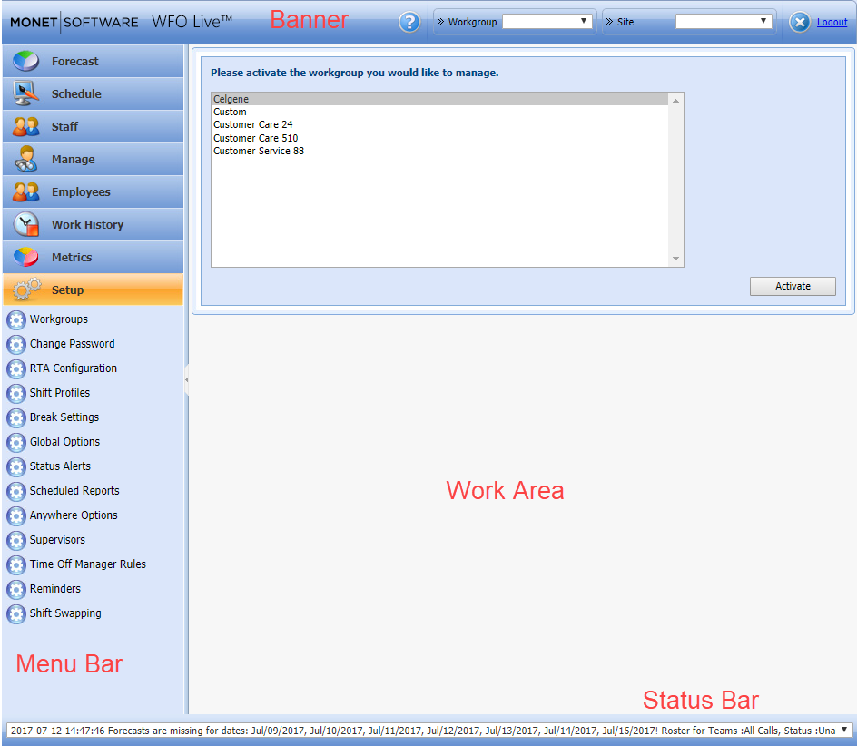The width and height of the screenshot is (857, 746).
Task: Click the Forecast pie chart icon
Action: click(26, 61)
